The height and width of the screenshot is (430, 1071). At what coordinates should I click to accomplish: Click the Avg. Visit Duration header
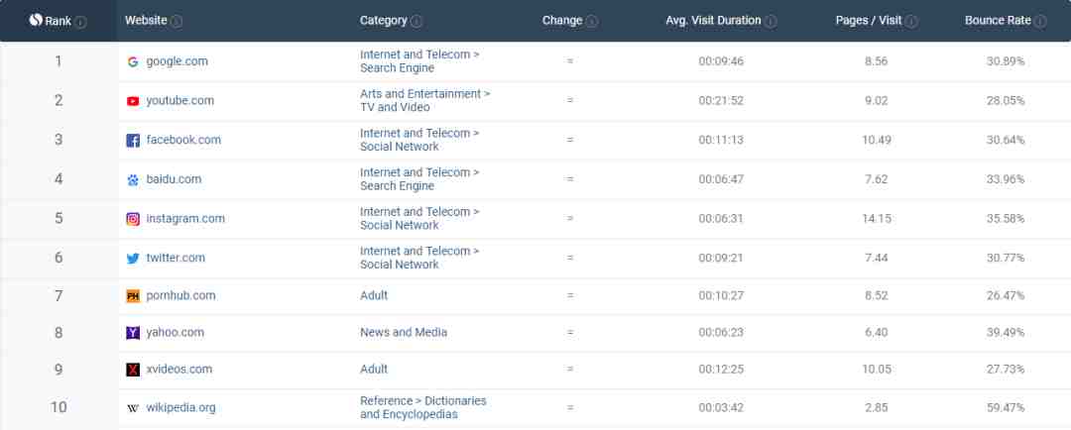(713, 21)
